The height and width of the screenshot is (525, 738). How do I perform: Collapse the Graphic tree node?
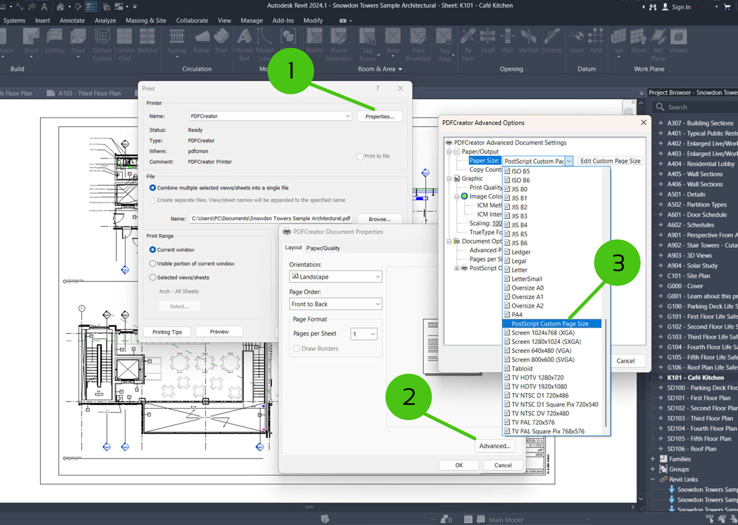(449, 179)
